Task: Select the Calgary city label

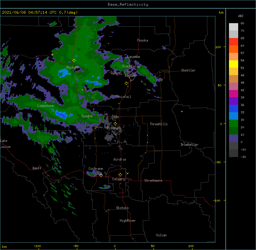Action: tap(118, 179)
